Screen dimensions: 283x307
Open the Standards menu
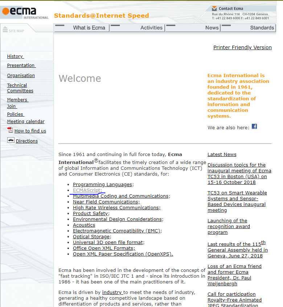point(249,28)
